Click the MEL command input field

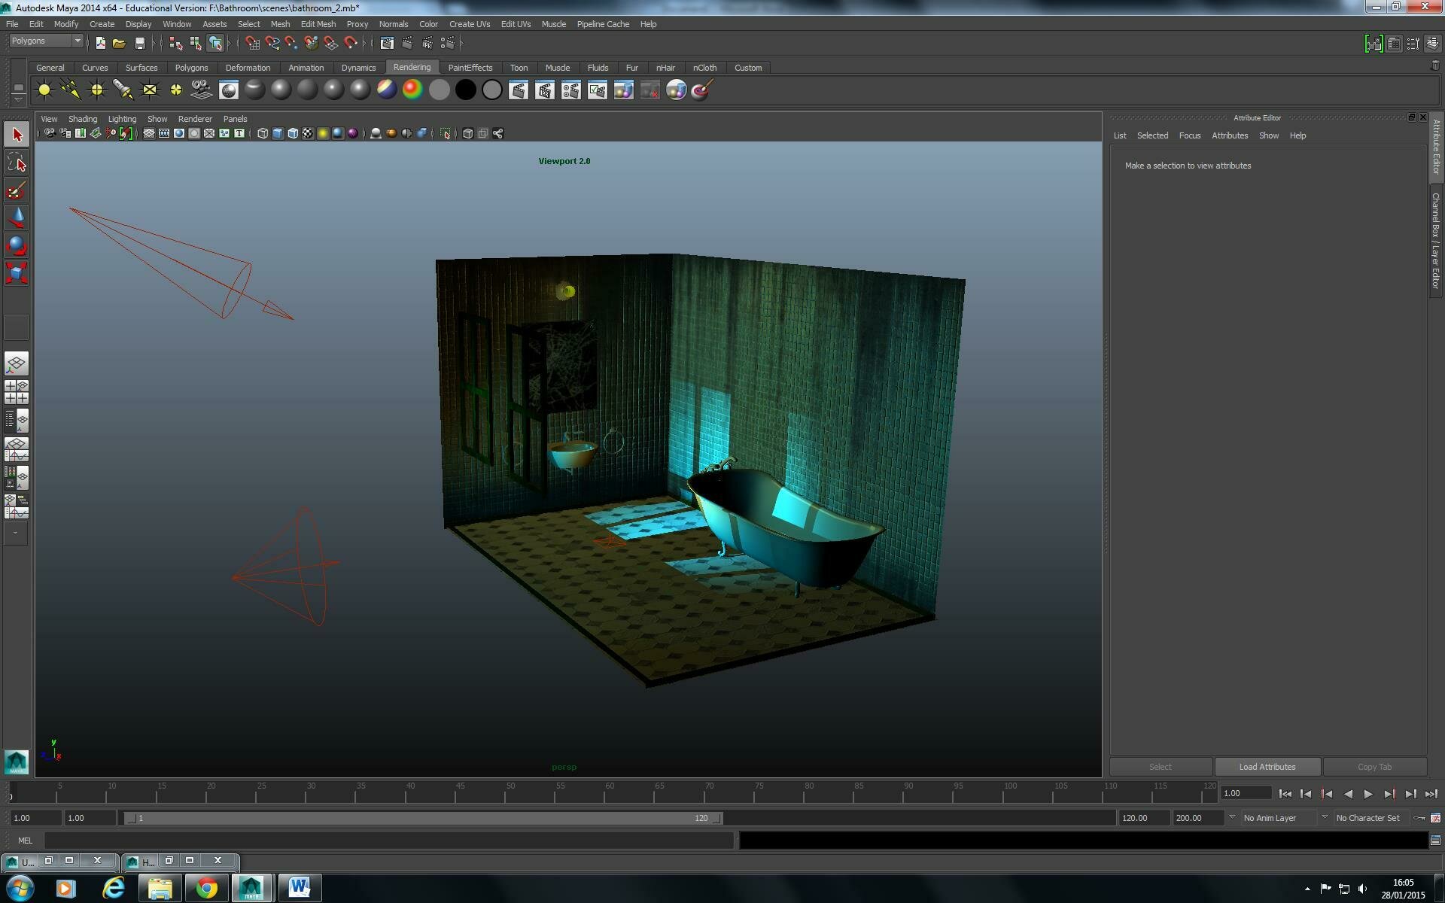click(x=388, y=840)
